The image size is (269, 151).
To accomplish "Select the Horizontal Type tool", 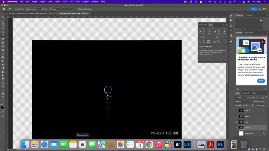I will point(3,83).
